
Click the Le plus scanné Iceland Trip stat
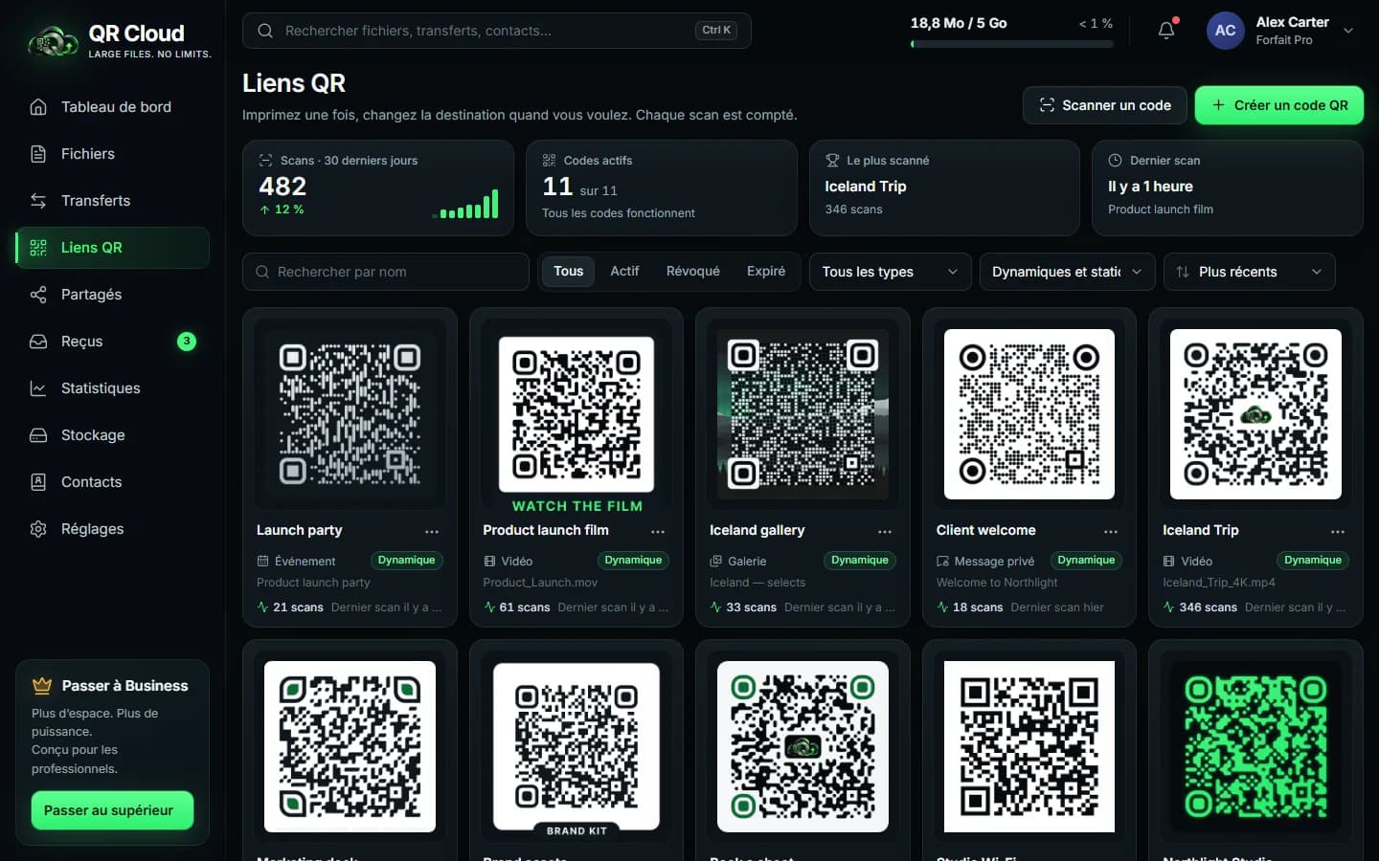tap(944, 188)
